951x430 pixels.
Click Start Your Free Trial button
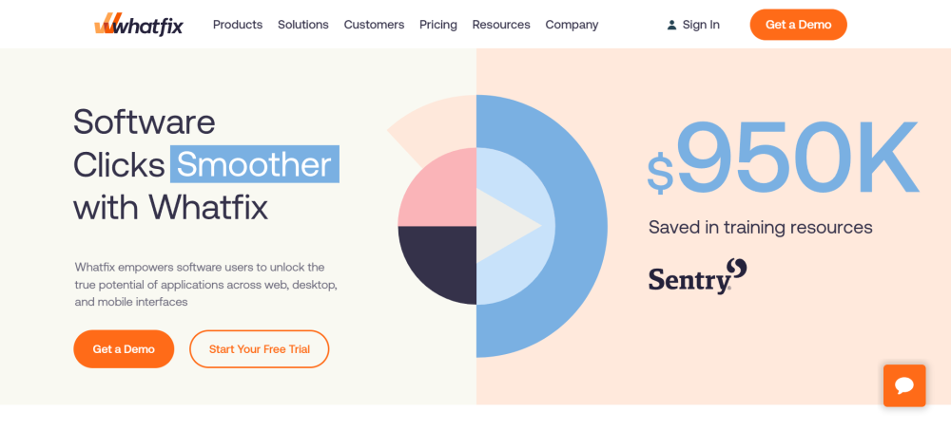coord(260,349)
